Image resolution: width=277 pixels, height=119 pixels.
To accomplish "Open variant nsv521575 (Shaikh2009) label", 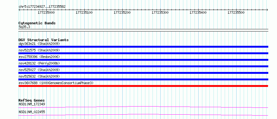I will (39, 50).
